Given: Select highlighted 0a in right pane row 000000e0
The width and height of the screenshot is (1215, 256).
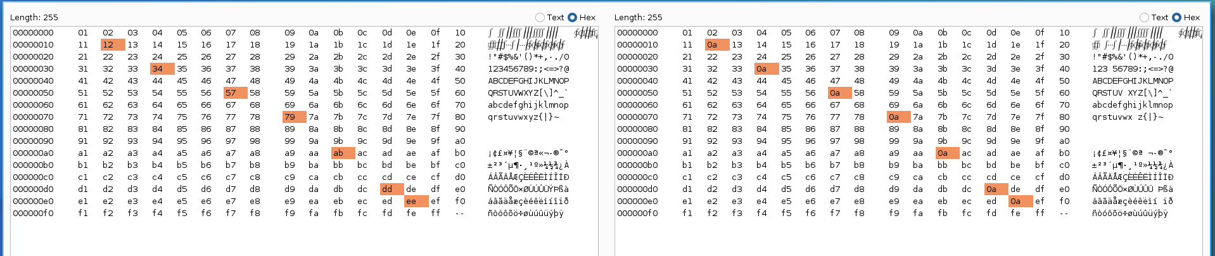Looking at the screenshot, I should 1021,202.
